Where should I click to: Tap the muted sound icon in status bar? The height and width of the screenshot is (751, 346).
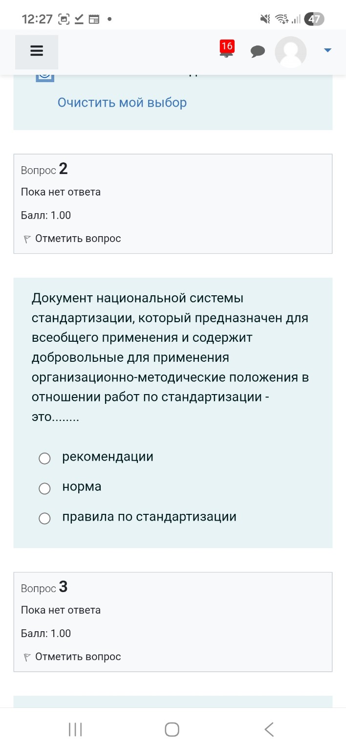264,19
